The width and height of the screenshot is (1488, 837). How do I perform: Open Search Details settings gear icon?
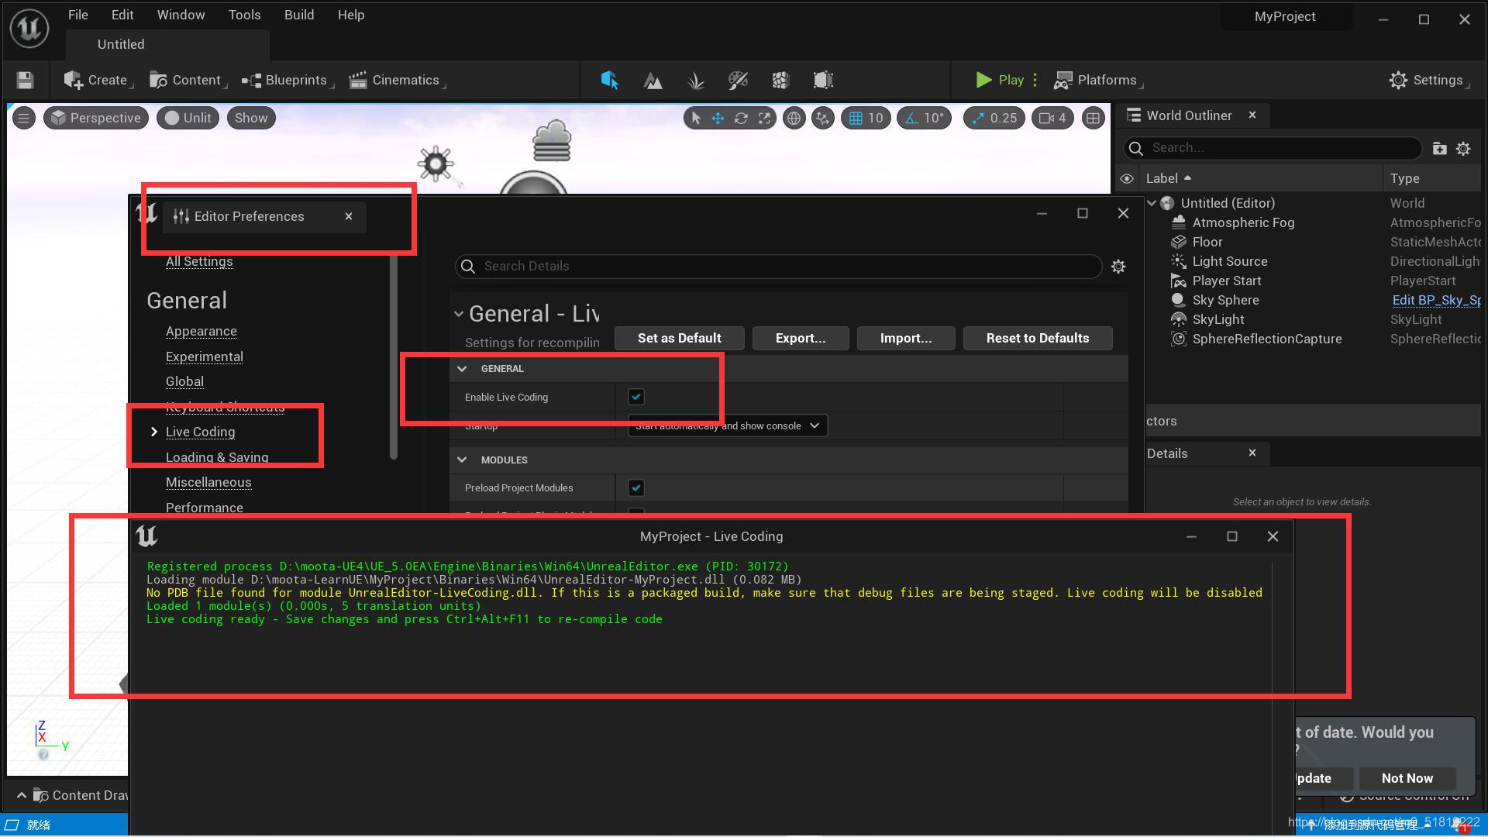[1118, 267]
